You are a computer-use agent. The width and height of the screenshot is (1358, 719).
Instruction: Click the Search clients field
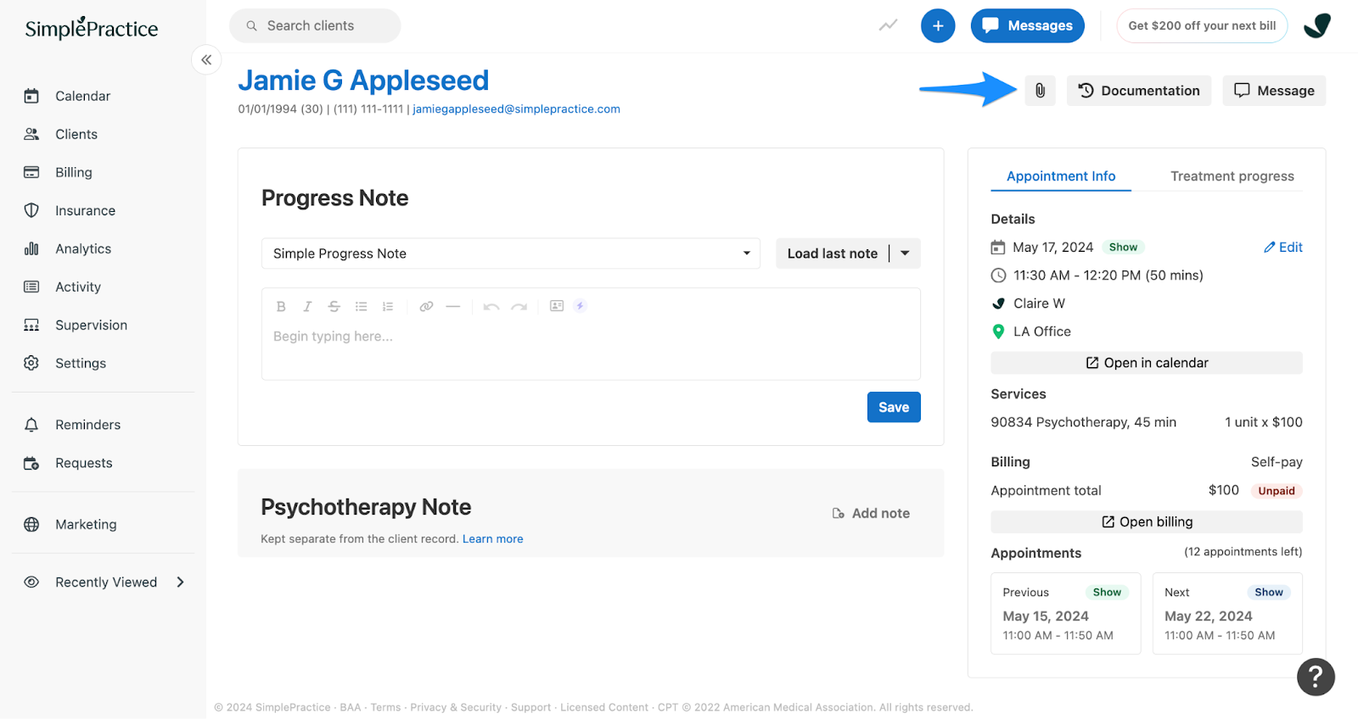(x=315, y=25)
